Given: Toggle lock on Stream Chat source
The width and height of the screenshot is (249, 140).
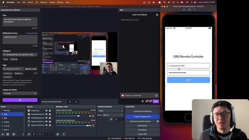Looking at the screenshot, I should coord(50,110).
